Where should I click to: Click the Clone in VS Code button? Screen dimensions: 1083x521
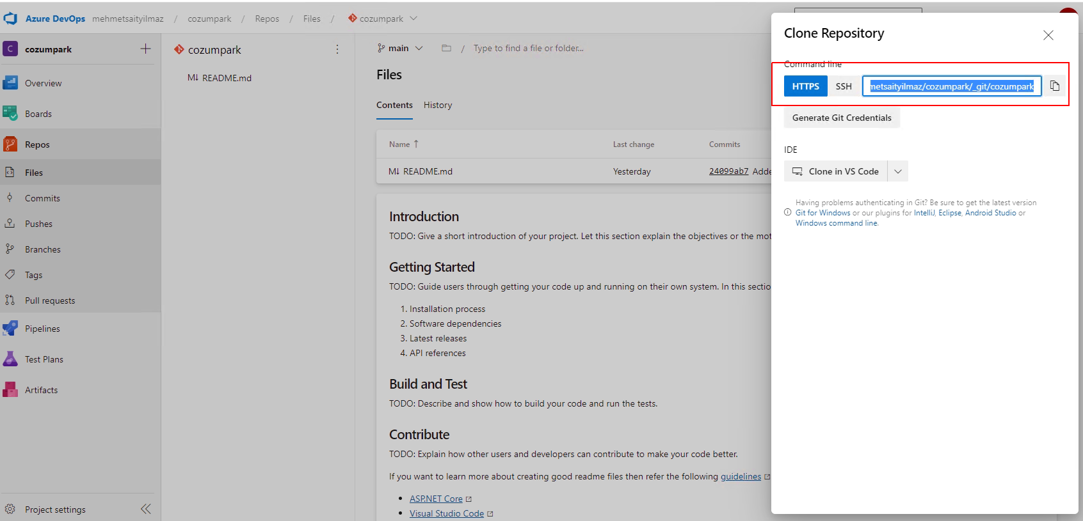click(x=835, y=171)
